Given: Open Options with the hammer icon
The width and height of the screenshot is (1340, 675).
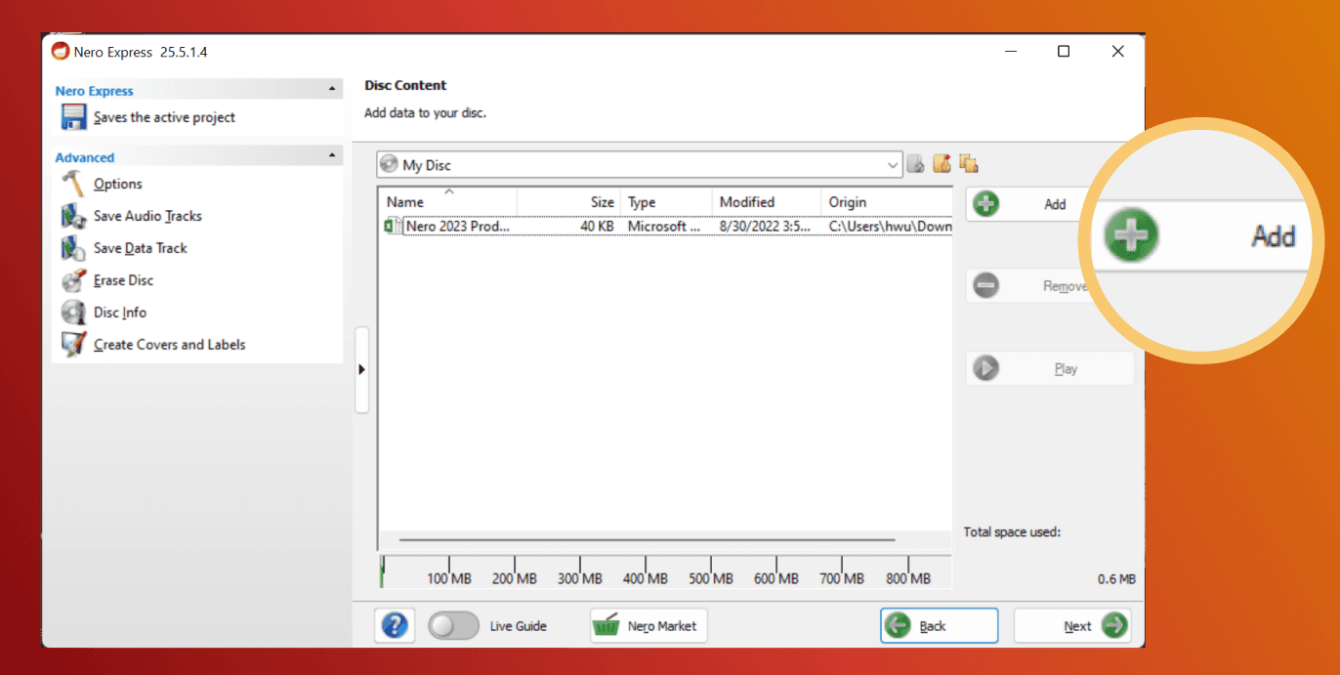Looking at the screenshot, I should [x=73, y=184].
